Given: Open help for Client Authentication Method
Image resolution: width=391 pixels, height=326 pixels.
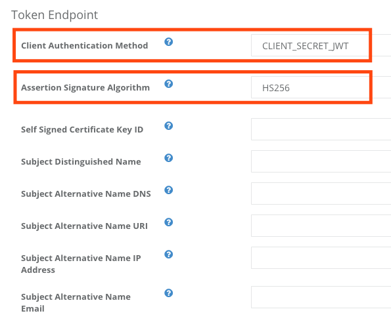Looking at the screenshot, I should coord(169,42).
